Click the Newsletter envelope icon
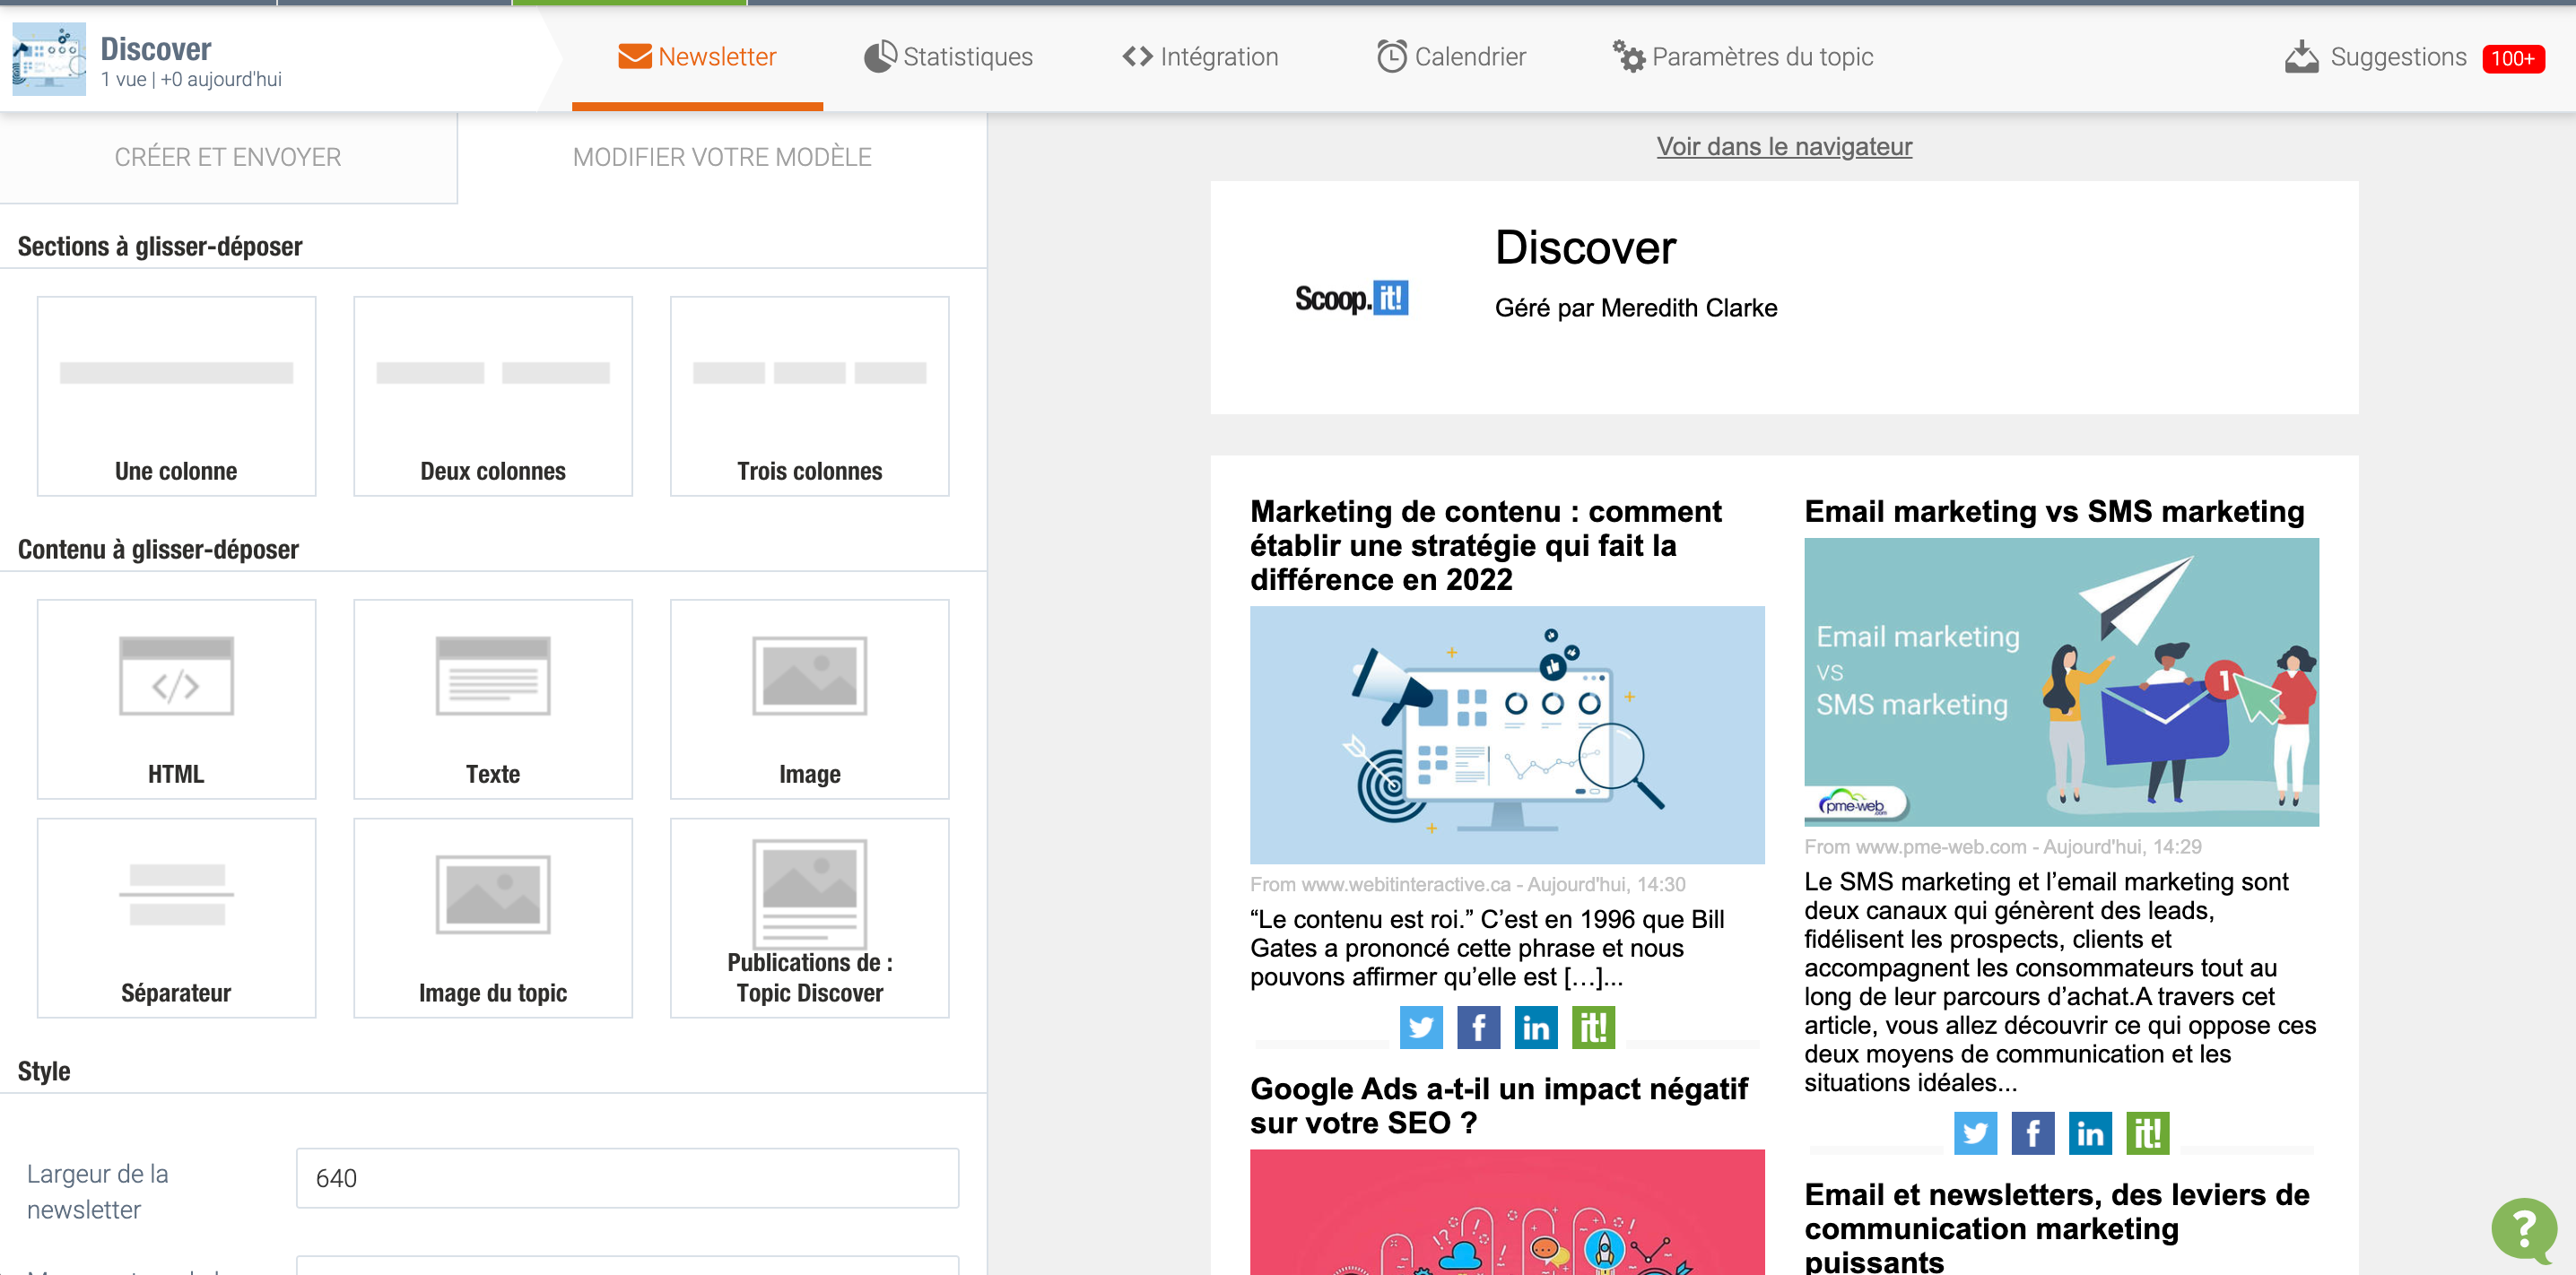Screen dimensions: 2576x1275 coord(634,56)
